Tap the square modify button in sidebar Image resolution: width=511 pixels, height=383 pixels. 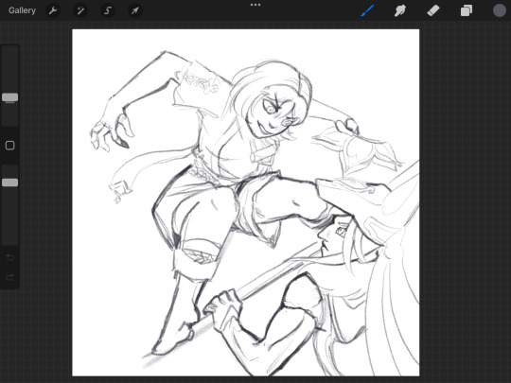tap(10, 146)
